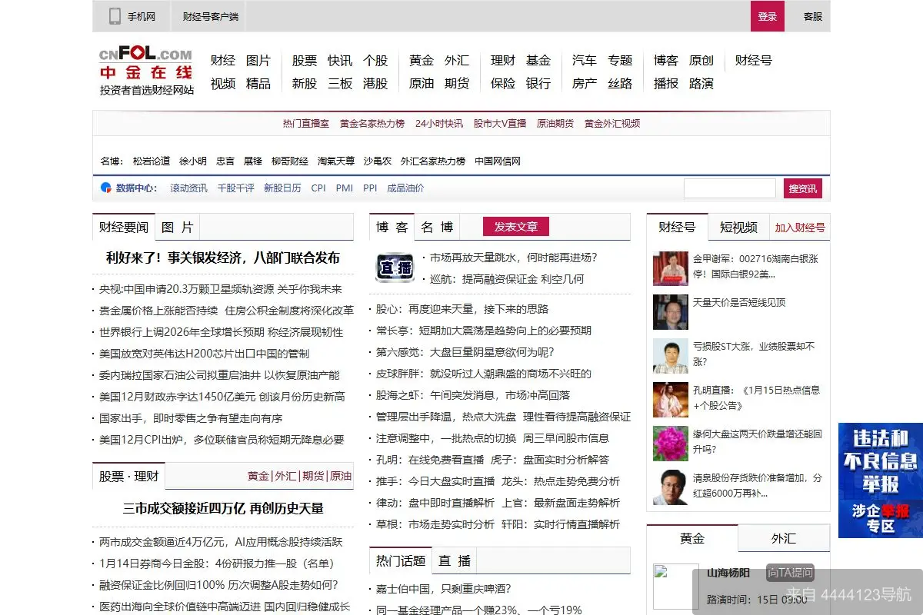Open article 市场再放天量跳水，何时能再进场
The image size is (923, 615).
[x=514, y=258]
